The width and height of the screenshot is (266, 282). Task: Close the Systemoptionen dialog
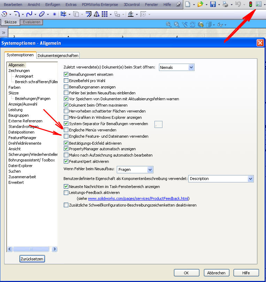(x=260, y=43)
